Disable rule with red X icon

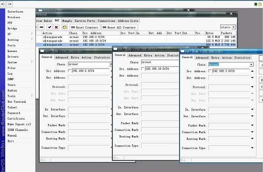[x=56, y=27]
